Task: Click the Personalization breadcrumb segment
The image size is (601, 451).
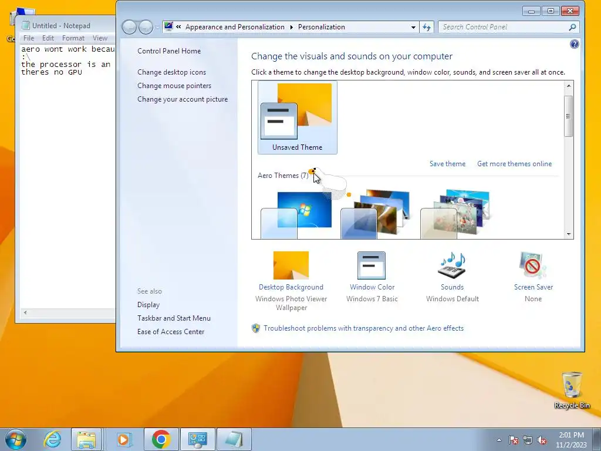Action: point(322,27)
